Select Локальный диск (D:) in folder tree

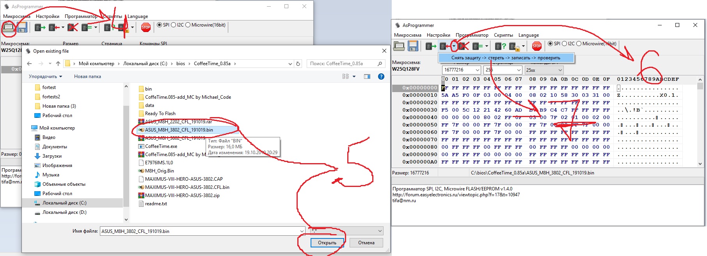64,212
